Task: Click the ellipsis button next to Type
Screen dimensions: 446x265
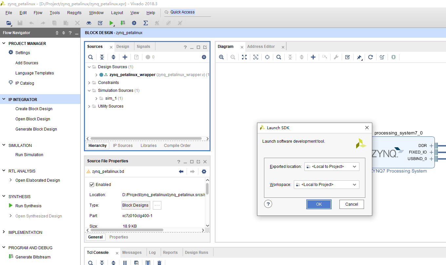Action: coord(157,205)
